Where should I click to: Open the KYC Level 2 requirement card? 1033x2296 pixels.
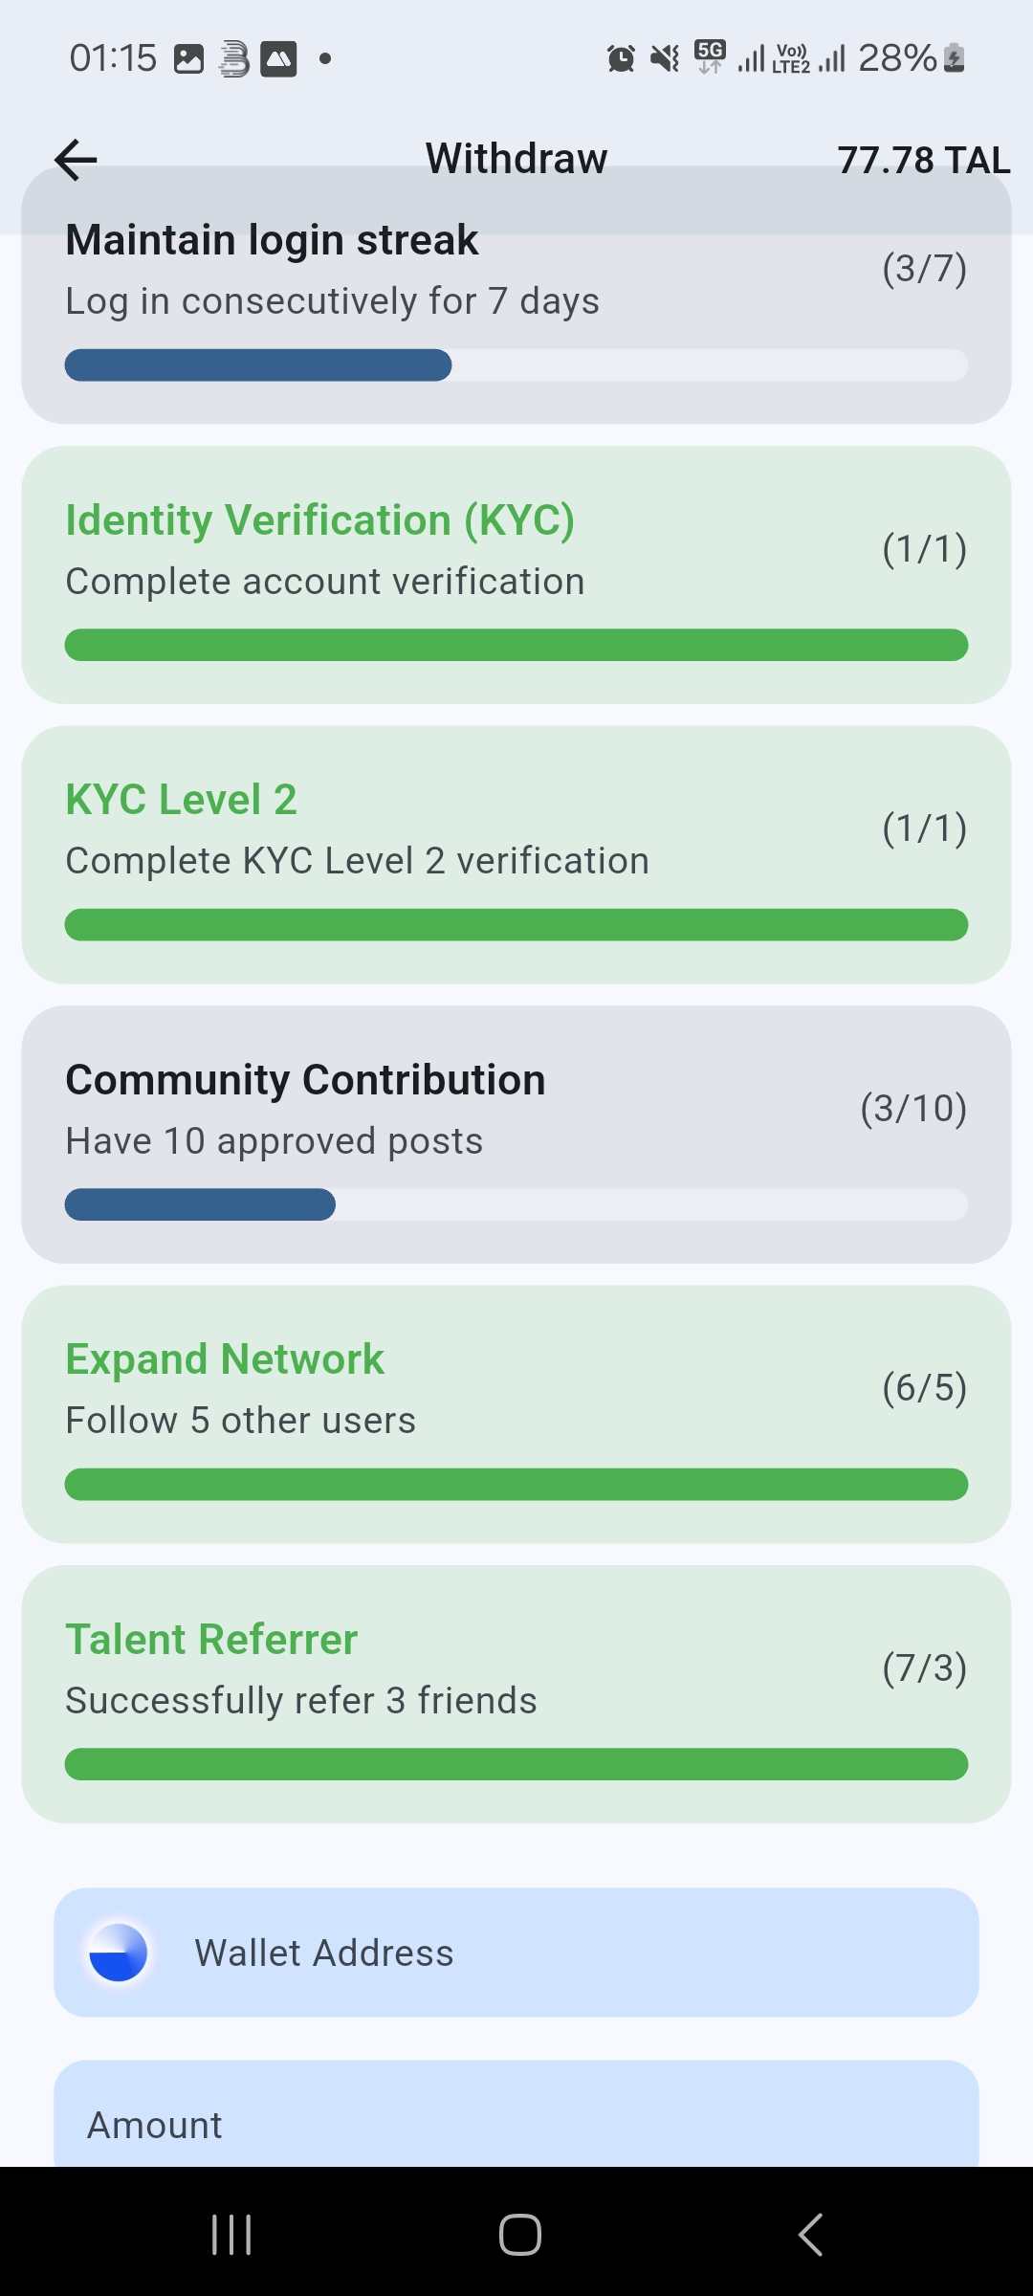(x=516, y=854)
